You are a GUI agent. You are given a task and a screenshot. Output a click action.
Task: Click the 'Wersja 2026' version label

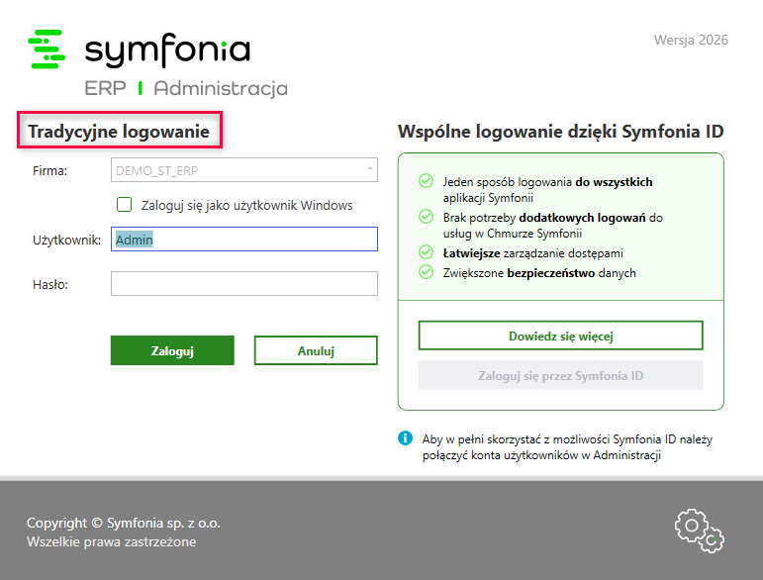click(691, 41)
